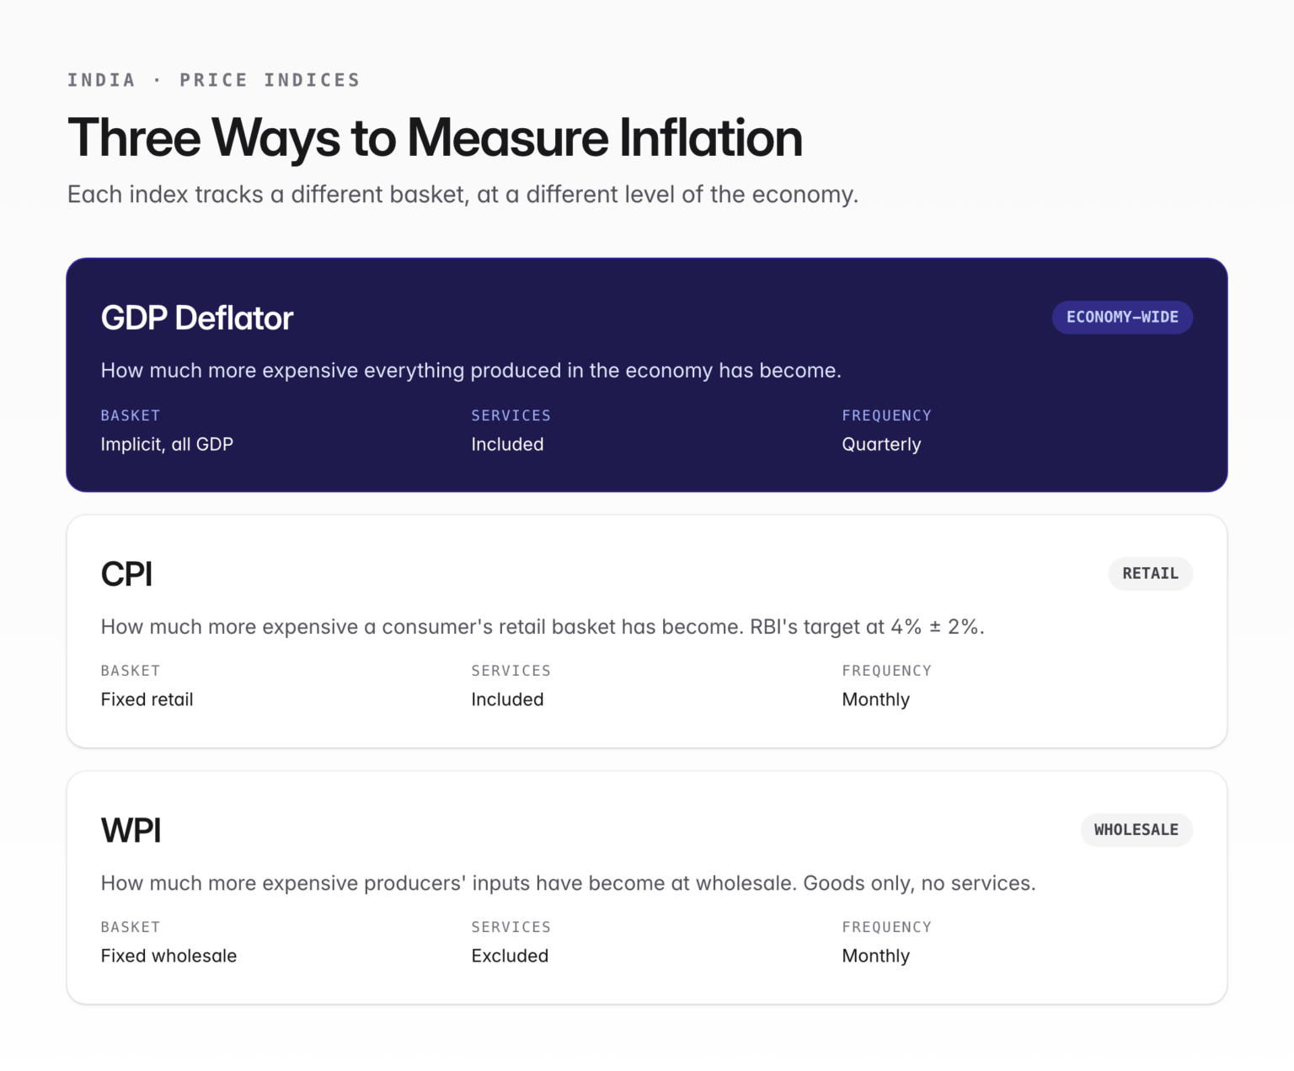Screen dimensions: 1294x1071
Task: Click 'Implicit, all GDP' basket value
Action: 167,444
